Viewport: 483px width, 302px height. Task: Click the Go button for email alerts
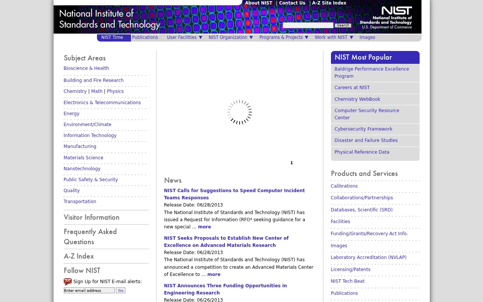click(x=120, y=290)
